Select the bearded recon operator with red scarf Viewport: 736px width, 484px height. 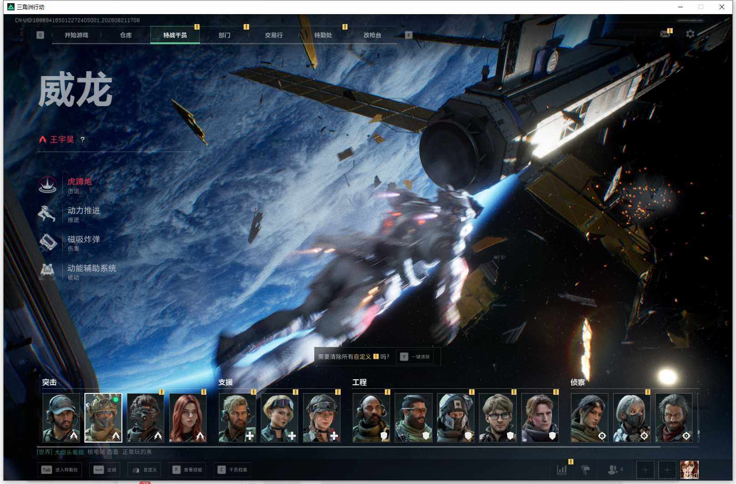click(x=674, y=418)
